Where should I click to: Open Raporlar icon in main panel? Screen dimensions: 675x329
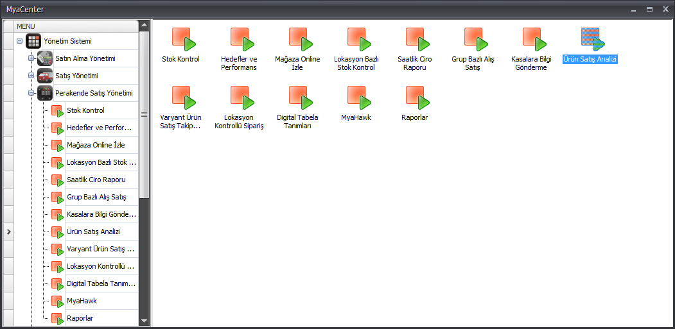point(418,97)
